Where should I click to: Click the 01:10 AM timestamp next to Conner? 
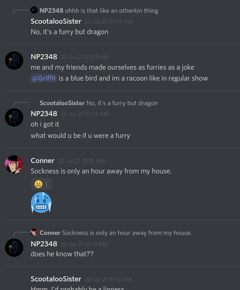coord(81,161)
